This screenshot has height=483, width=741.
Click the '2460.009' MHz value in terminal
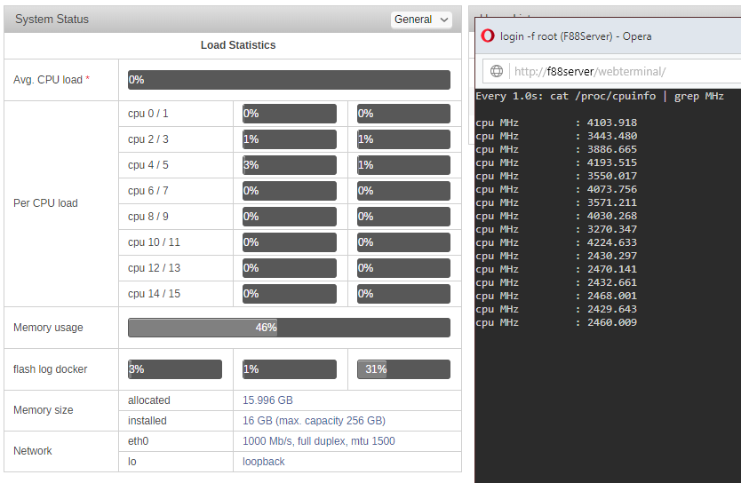coord(611,322)
